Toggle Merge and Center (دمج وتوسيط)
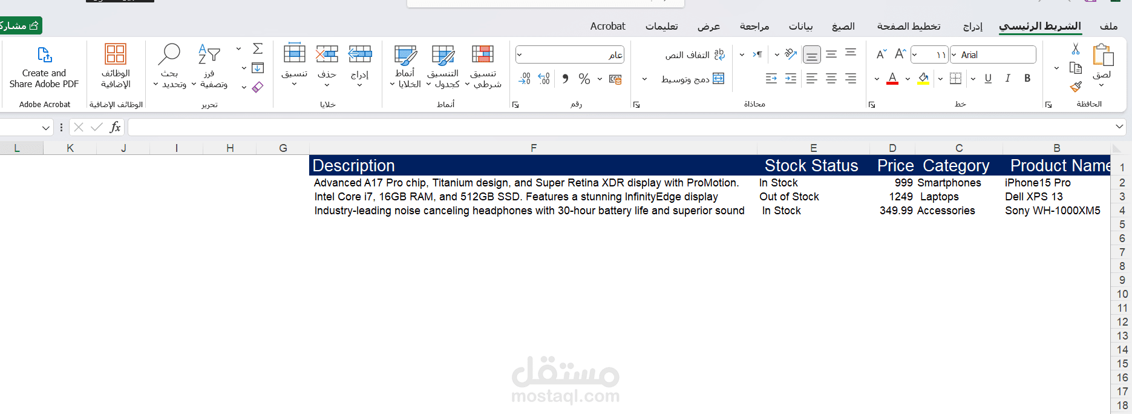 point(693,79)
